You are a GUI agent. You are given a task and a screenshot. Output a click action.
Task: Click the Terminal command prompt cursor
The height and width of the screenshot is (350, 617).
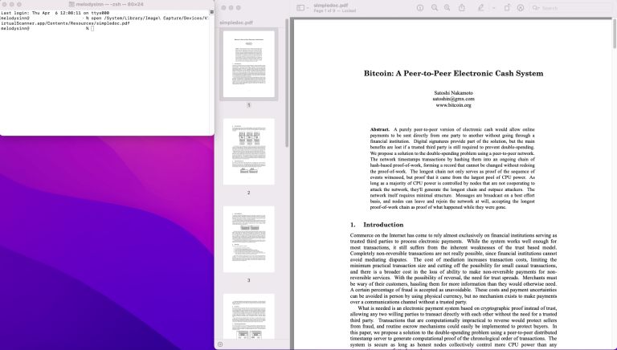(92, 28)
